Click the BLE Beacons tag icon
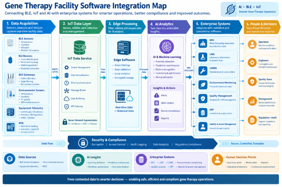The width and height of the screenshot is (282, 187). pyautogui.click(x=10, y=60)
